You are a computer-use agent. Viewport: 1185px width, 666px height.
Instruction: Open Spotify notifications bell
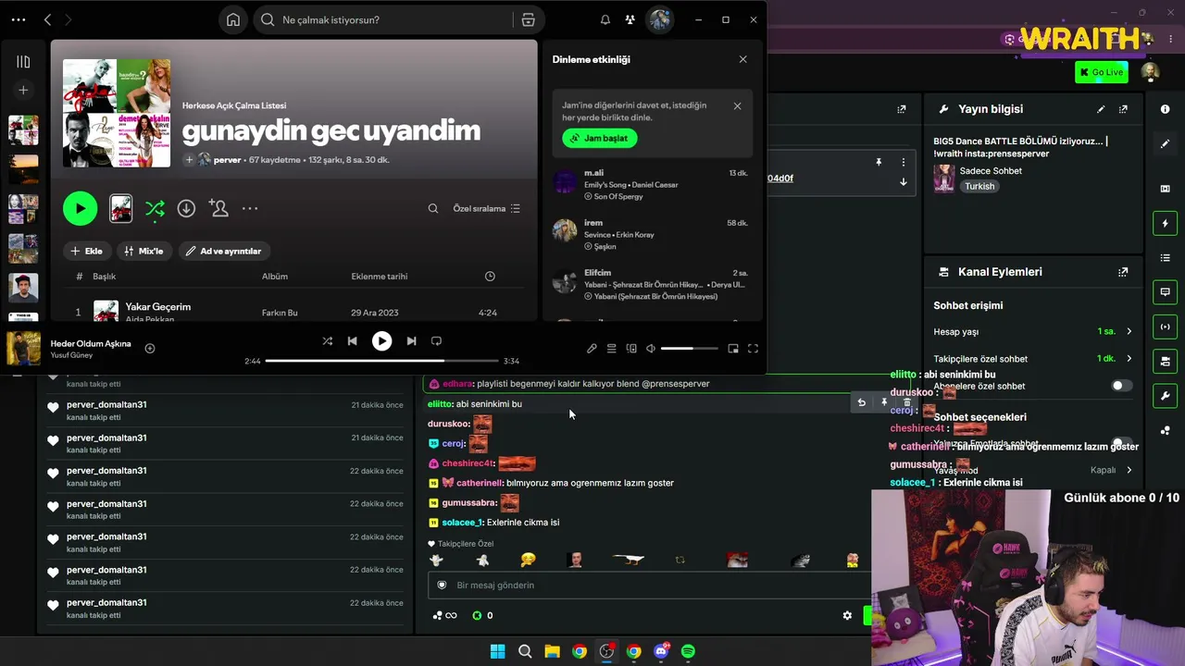pyautogui.click(x=605, y=19)
